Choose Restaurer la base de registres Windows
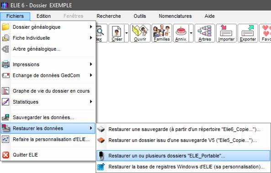Screen dimensions: 271x173 pos(183,167)
